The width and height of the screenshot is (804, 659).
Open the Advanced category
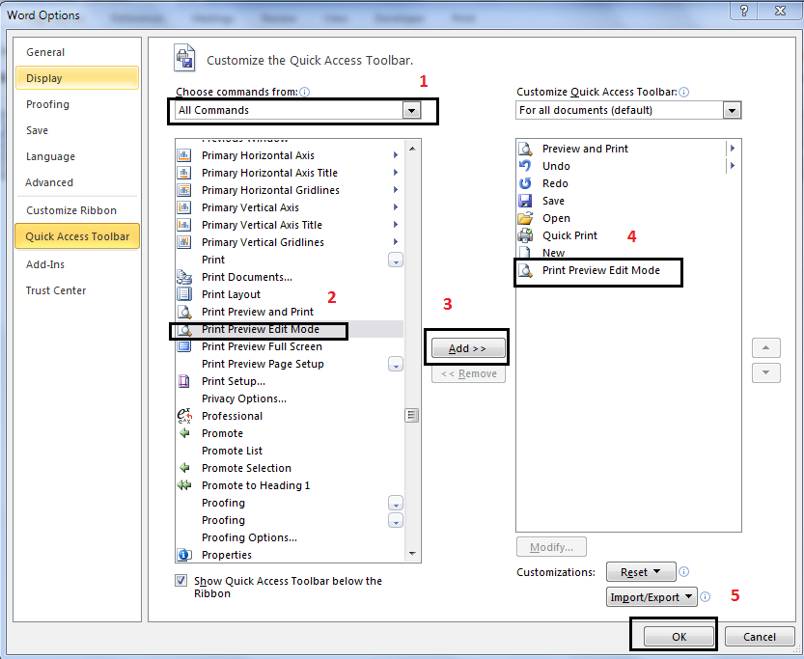77,182
